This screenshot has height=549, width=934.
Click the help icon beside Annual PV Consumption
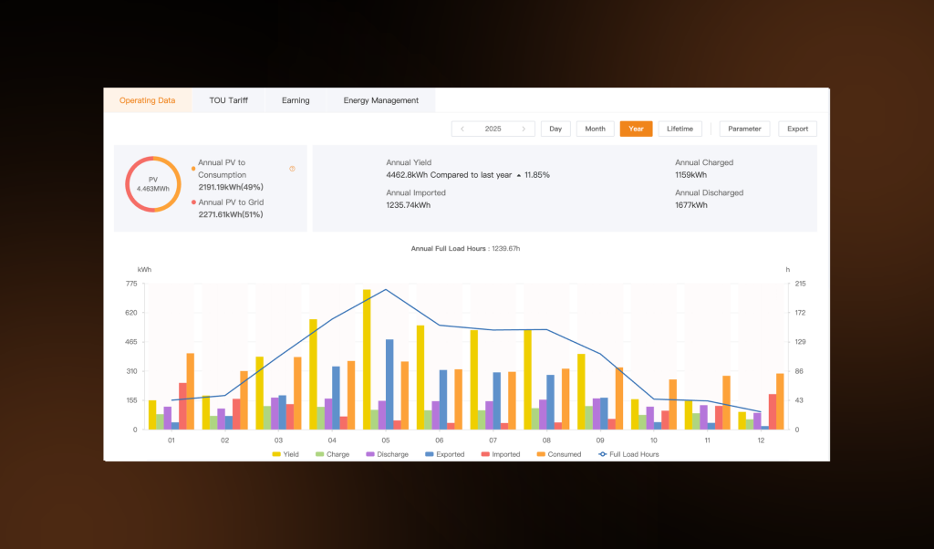tap(292, 168)
